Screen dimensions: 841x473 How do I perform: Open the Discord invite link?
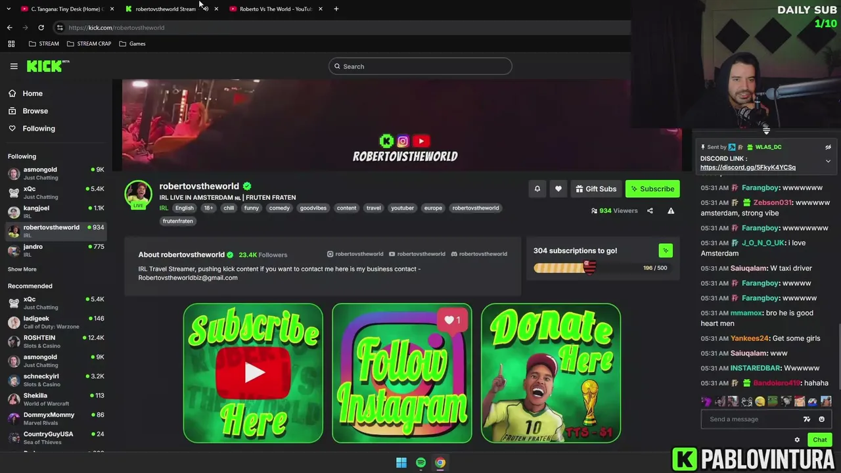click(748, 168)
